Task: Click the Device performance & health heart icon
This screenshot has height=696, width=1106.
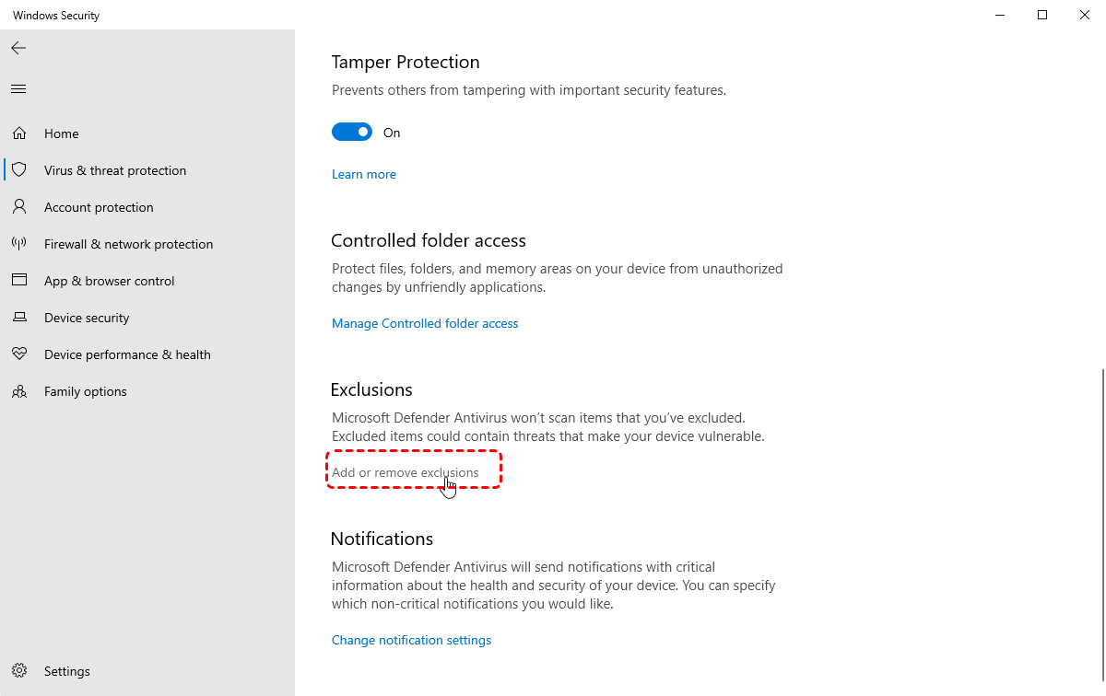Action: pos(19,354)
